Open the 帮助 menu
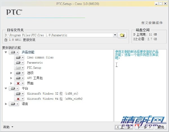 tap(8, 127)
